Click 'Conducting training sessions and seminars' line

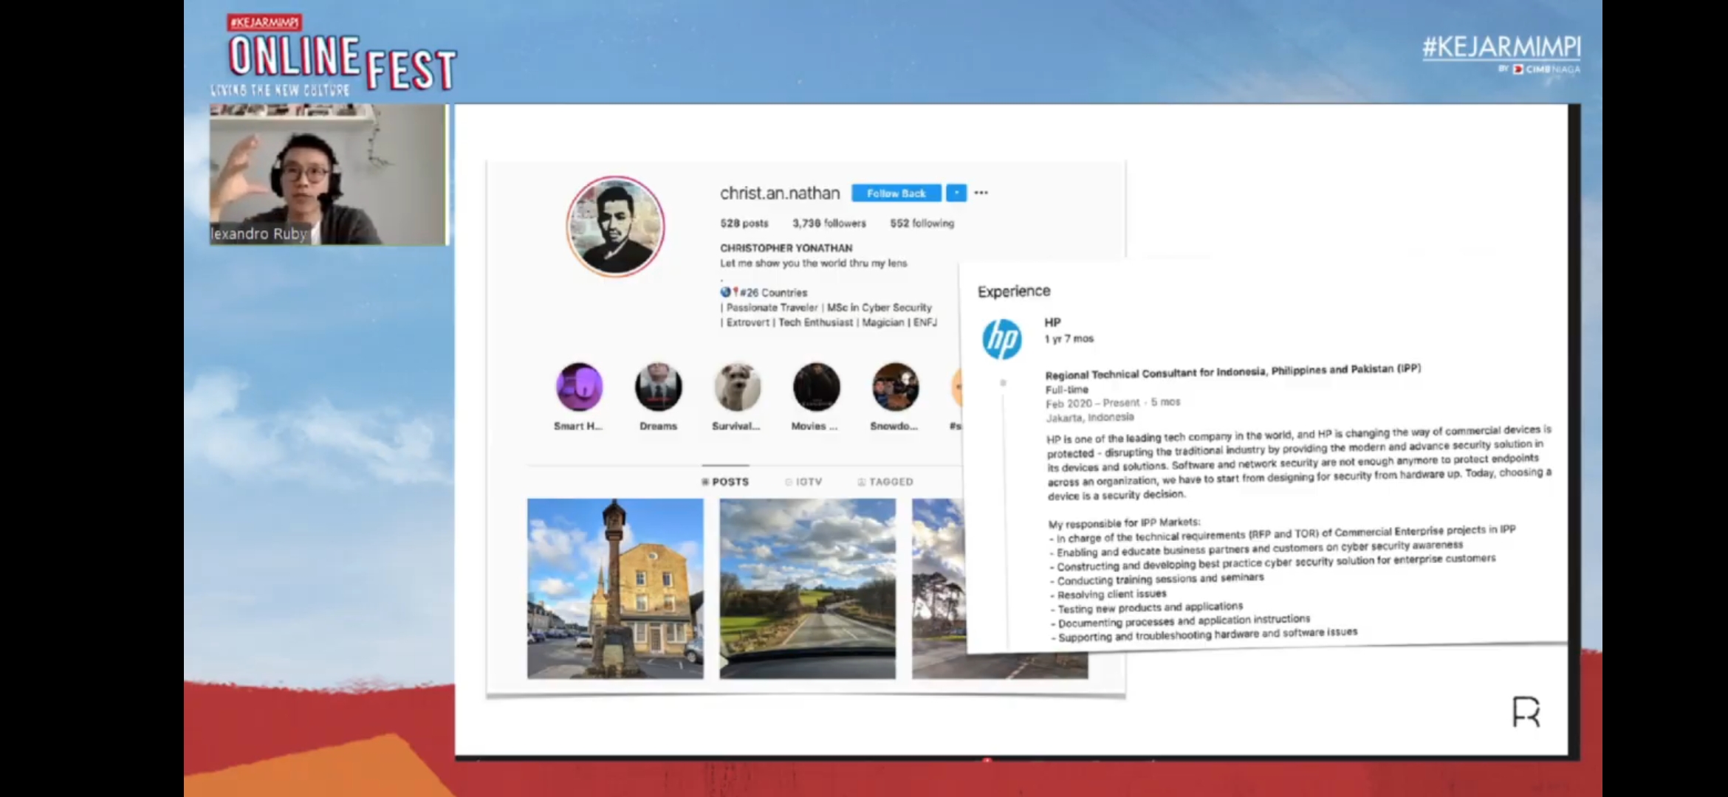[1156, 579]
